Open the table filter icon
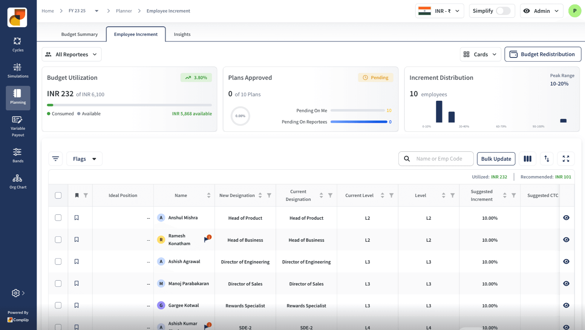This screenshot has height=330, width=585. click(56, 159)
